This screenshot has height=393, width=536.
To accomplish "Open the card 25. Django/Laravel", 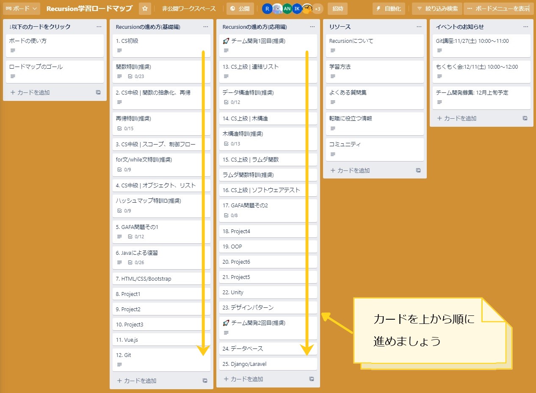I will (x=268, y=364).
